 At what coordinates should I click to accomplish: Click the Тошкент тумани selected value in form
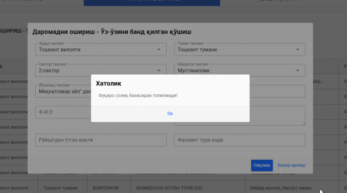point(197,50)
